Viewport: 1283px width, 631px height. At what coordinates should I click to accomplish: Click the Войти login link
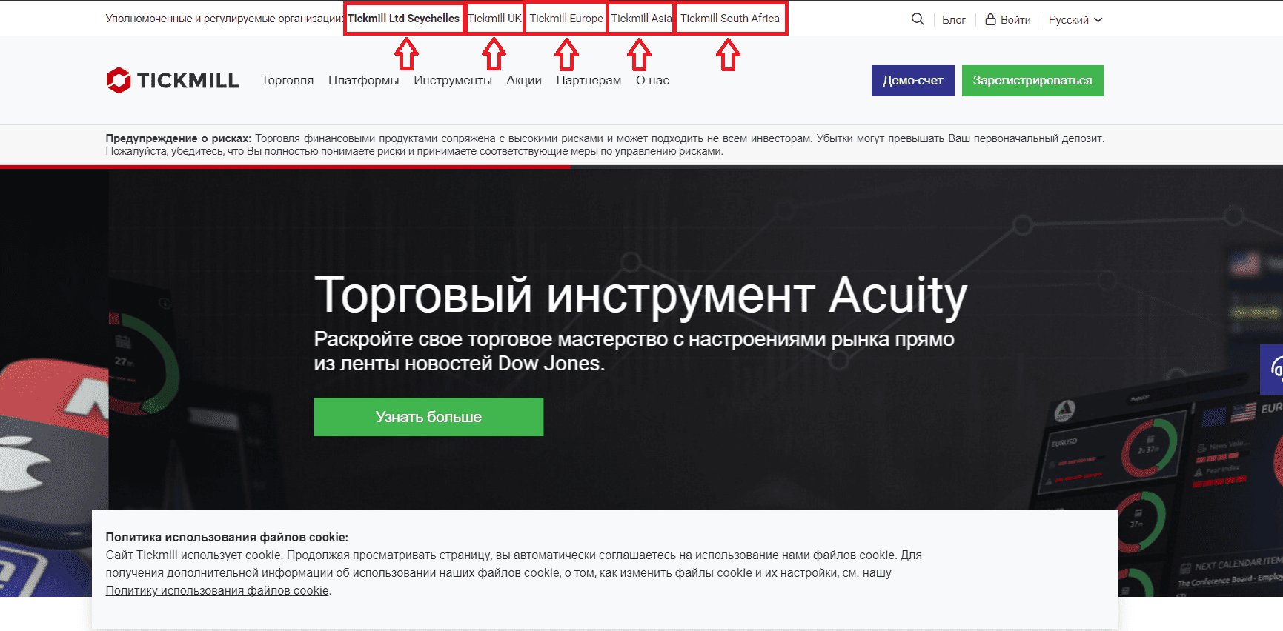(x=1015, y=20)
